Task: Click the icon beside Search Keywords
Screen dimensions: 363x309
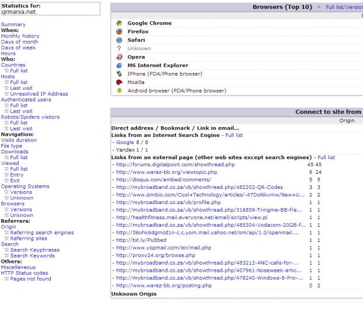Action: pos(6,256)
